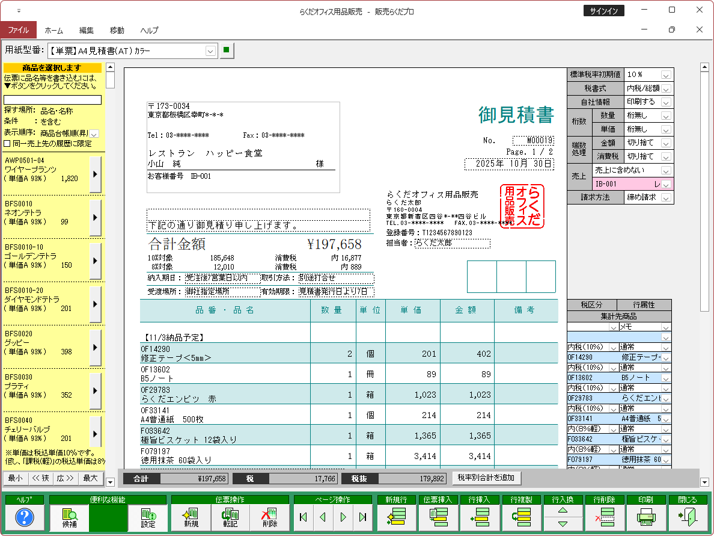This screenshot has height=536, width=714.
Task: Expand the 標準税率初期値 10% dropdown
Action: point(666,75)
